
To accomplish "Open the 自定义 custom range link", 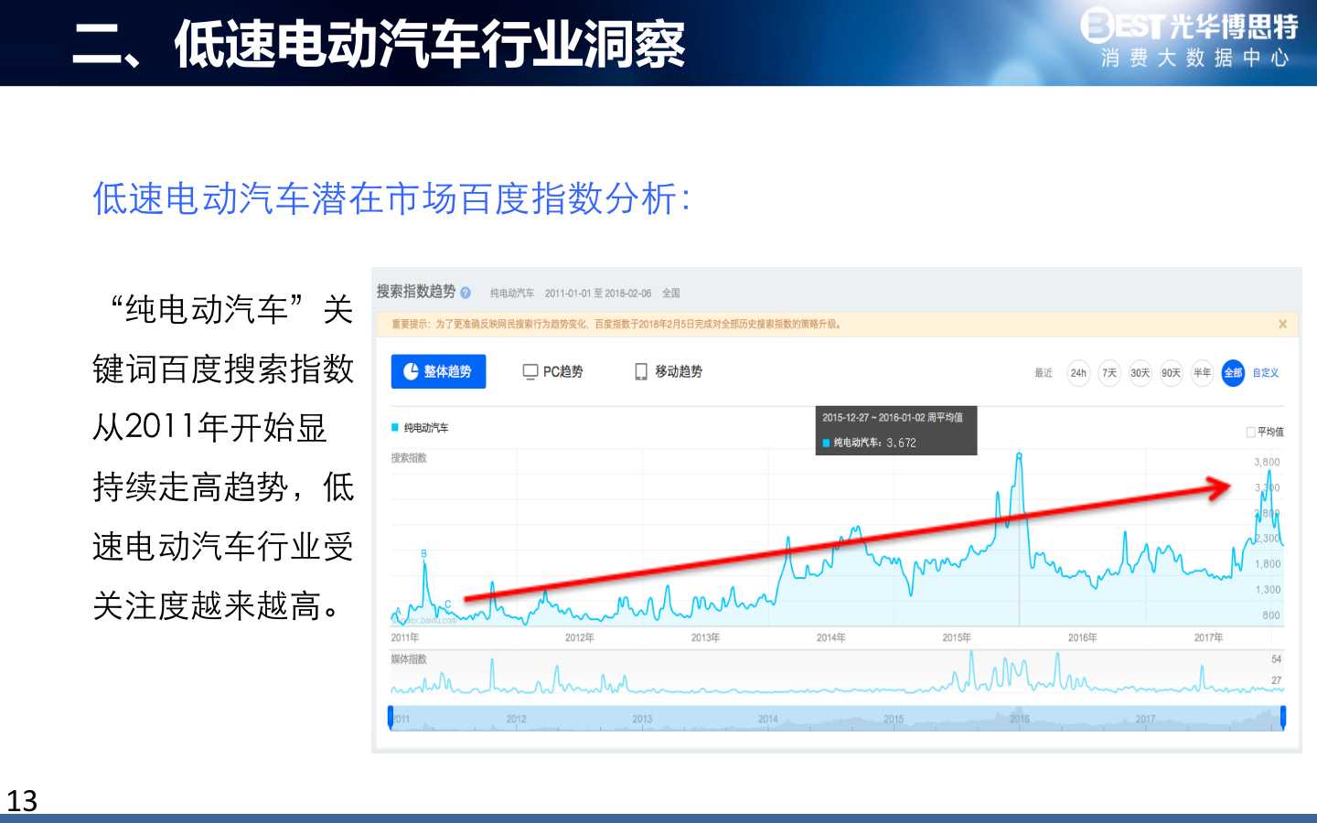I will [x=1266, y=372].
